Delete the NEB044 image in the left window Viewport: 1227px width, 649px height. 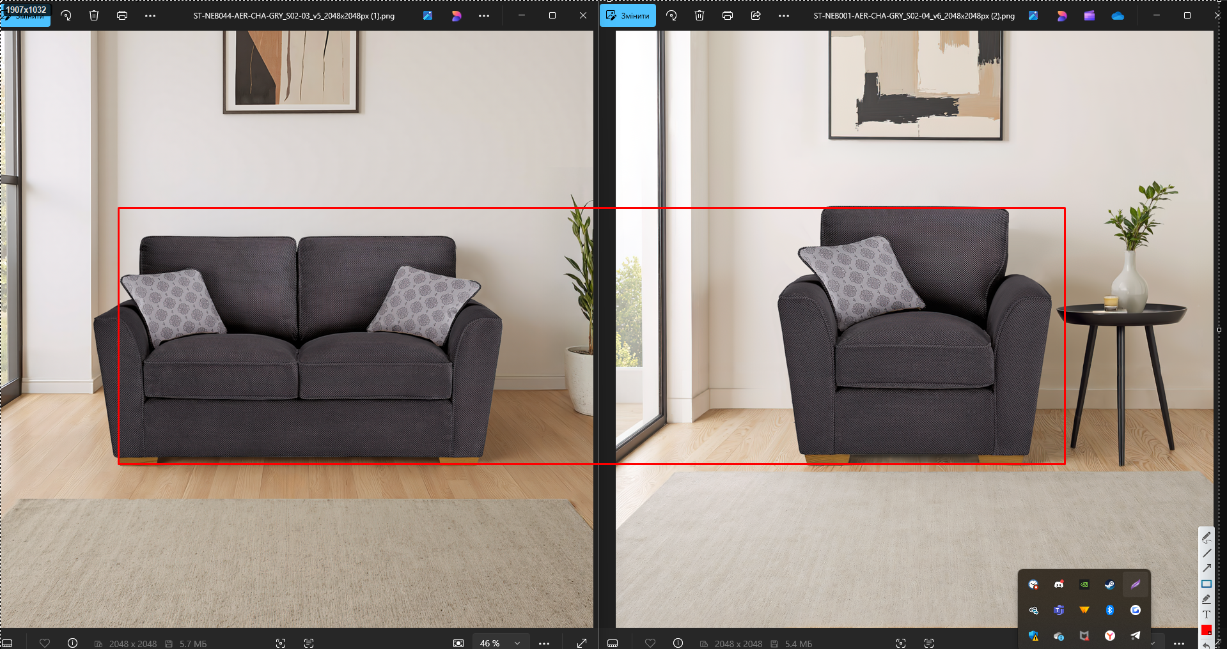(x=94, y=15)
